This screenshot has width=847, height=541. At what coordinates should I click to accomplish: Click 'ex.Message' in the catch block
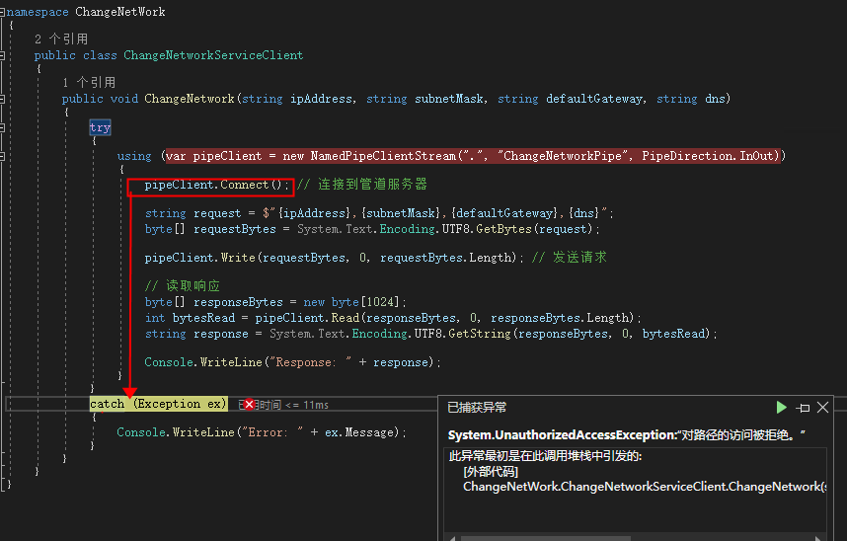point(361,432)
